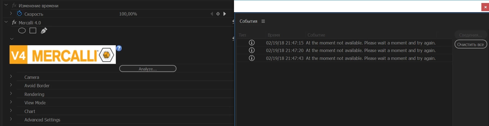Expand the Advanced Settings group
Screen dimensions: 489x126
tap(11, 119)
